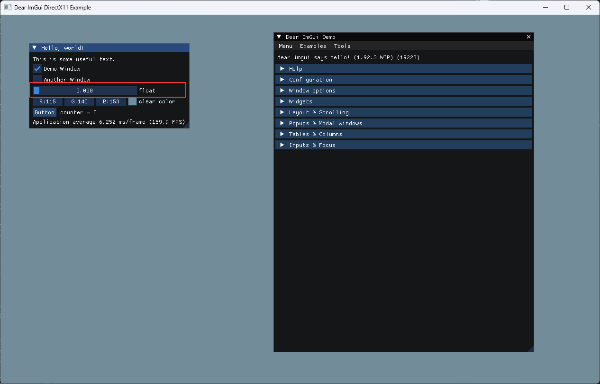Minimize the Dear ImGui DirectX11 Example window
Viewport: 600px width, 384px height.
[x=545, y=7]
